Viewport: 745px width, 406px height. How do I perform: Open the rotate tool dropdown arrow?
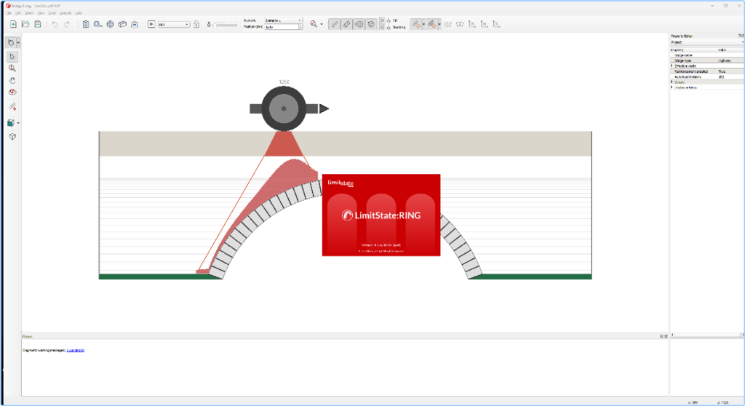[18, 43]
